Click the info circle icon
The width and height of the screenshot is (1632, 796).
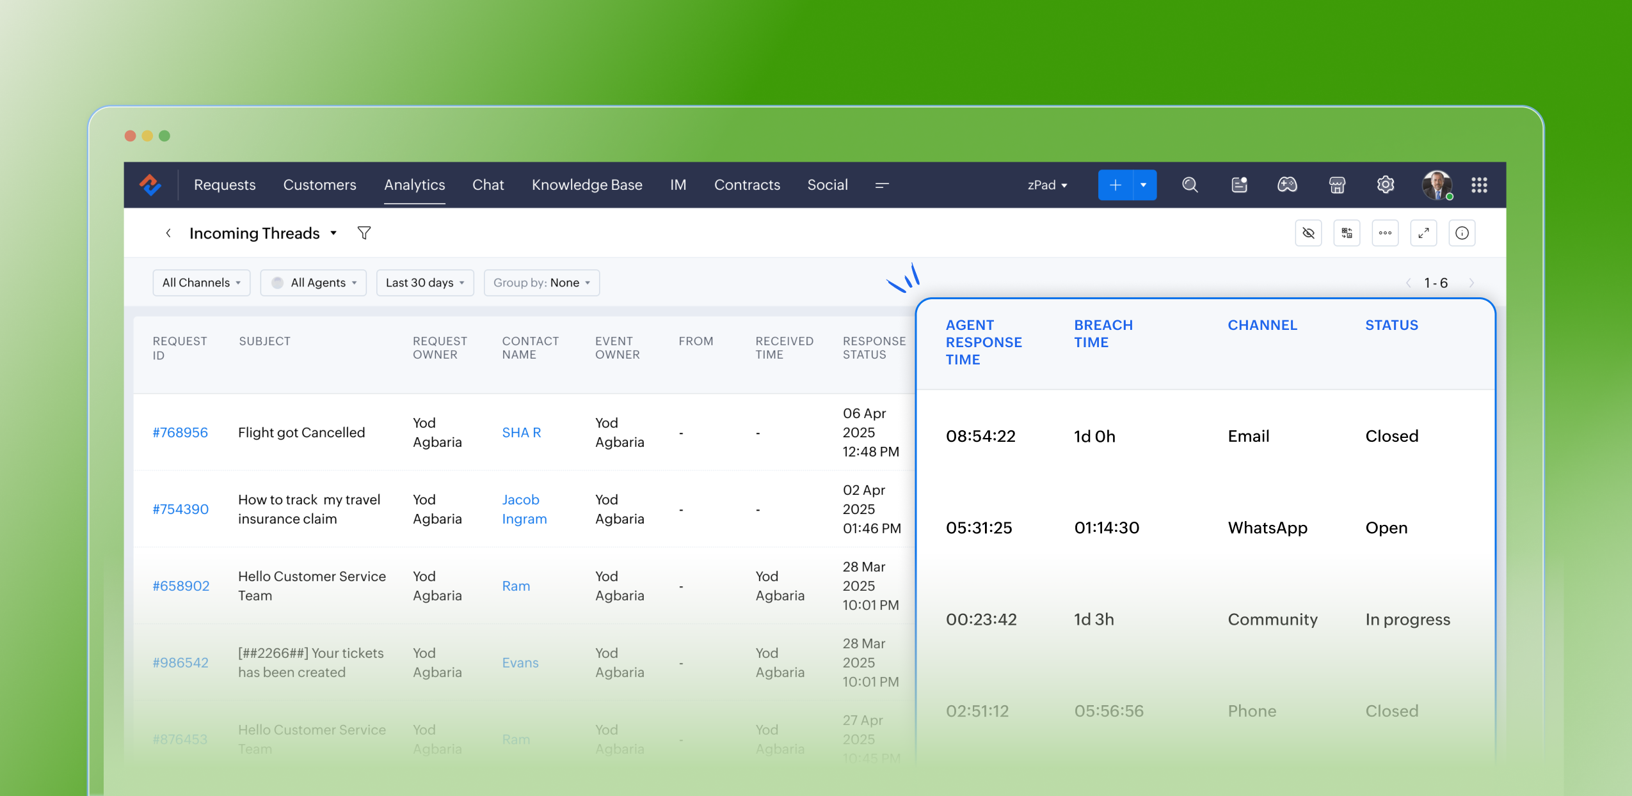[x=1462, y=233]
